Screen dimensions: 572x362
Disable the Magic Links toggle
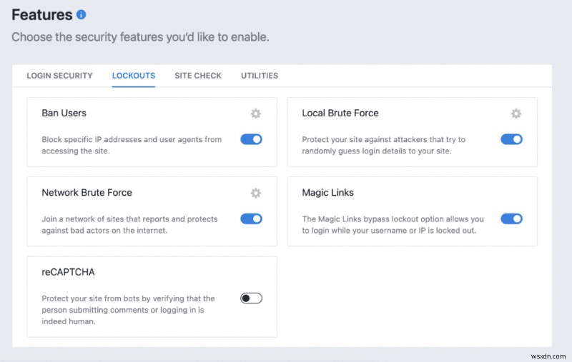click(x=511, y=218)
